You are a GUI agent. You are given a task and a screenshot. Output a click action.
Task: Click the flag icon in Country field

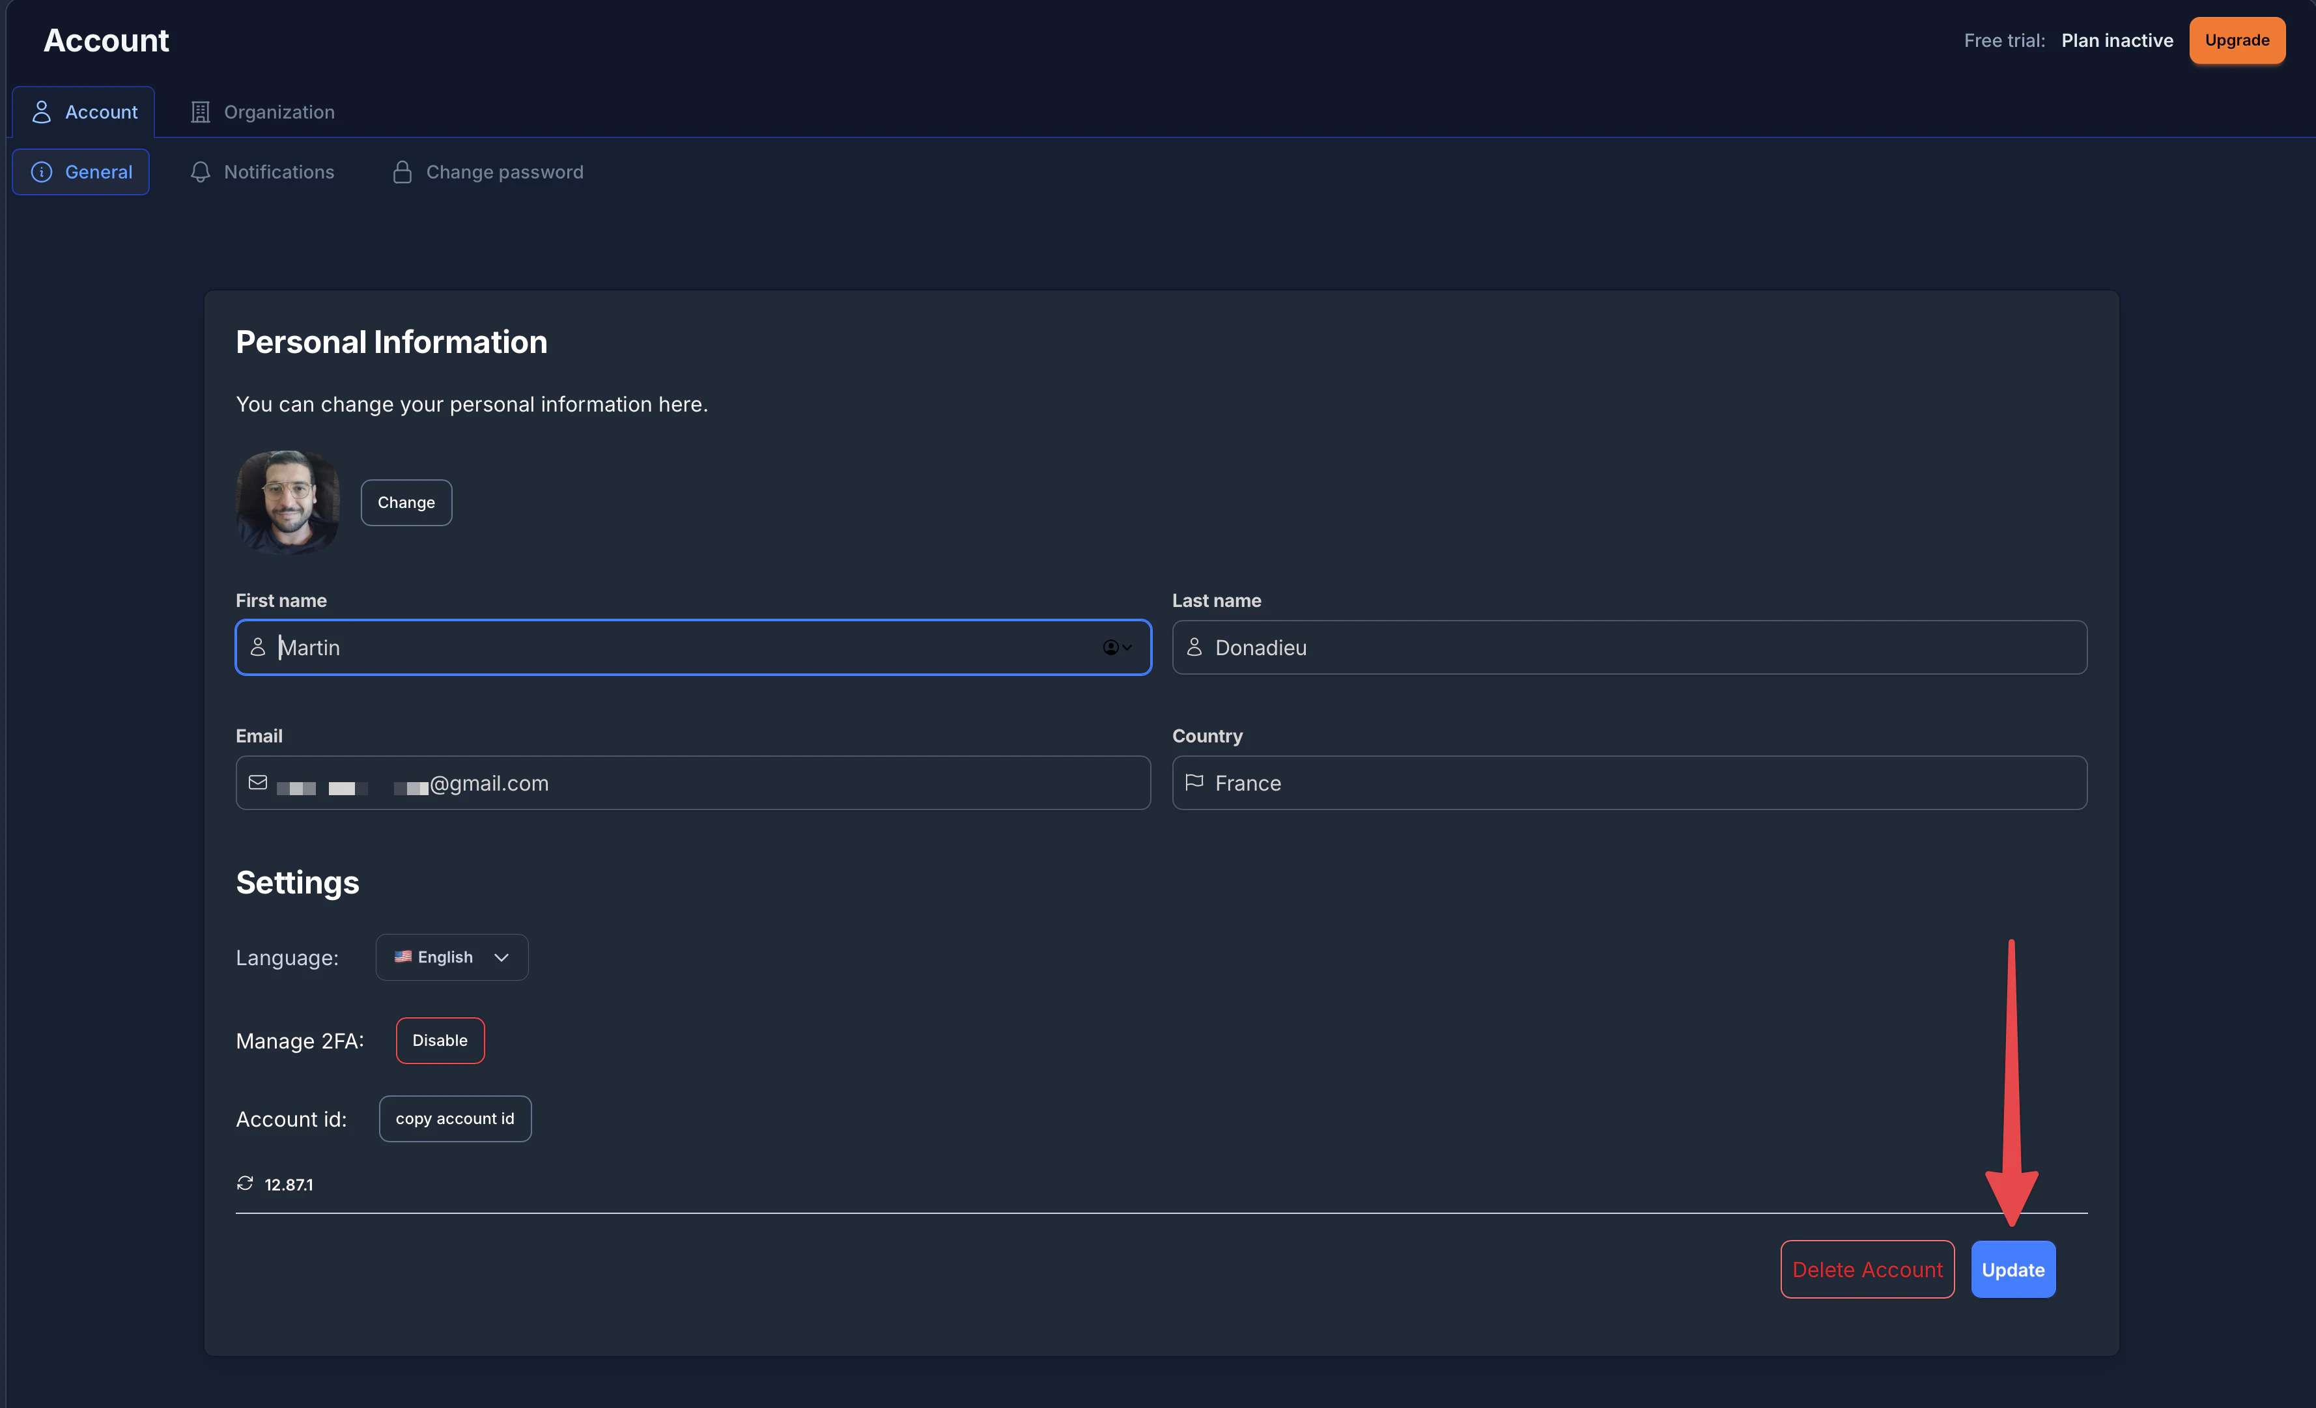[x=1194, y=782]
